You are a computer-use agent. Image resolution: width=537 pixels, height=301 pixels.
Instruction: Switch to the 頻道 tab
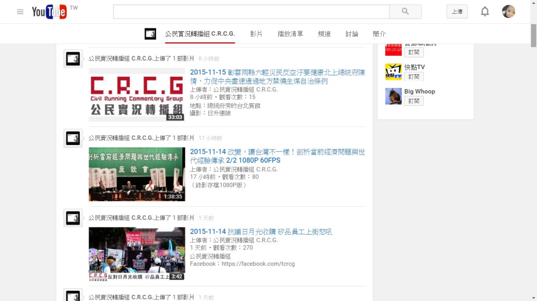point(324,33)
